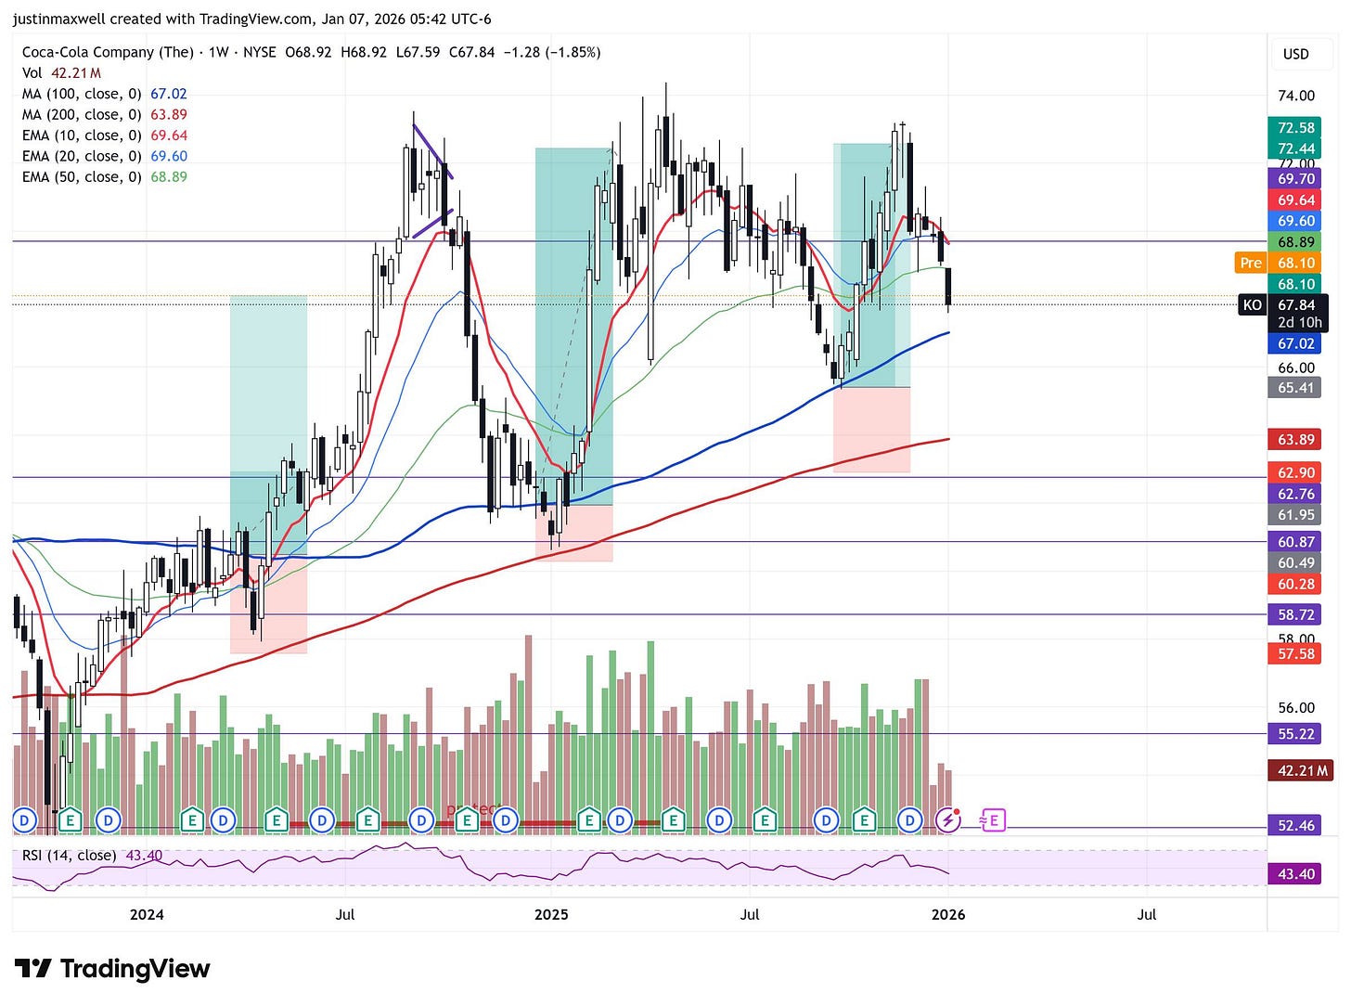The width and height of the screenshot is (1351, 1006).
Task: Click the purple 60.87 price-axis label
Action: (x=1296, y=541)
